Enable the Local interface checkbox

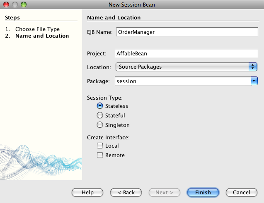100,146
